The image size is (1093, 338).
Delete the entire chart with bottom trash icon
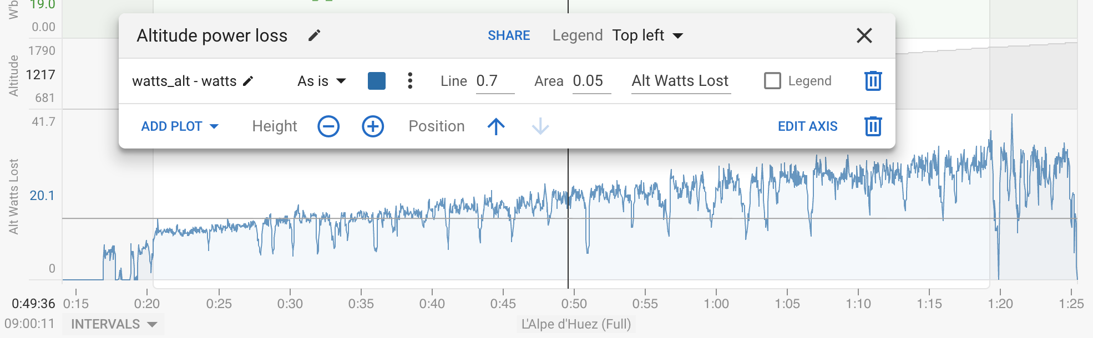(x=873, y=126)
